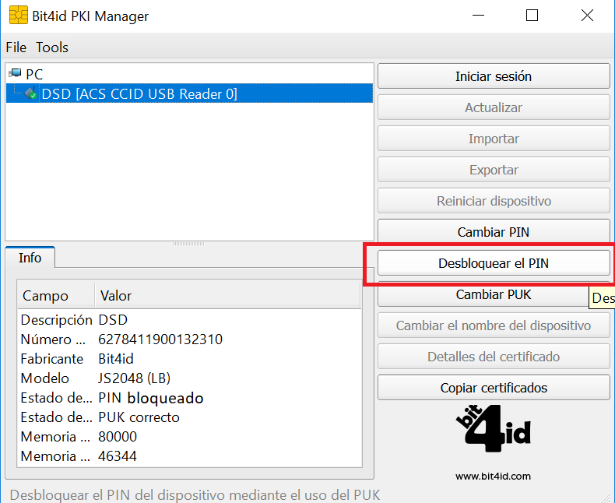Click the Reiniciar dispositivo button
The image size is (615, 503).
(494, 201)
